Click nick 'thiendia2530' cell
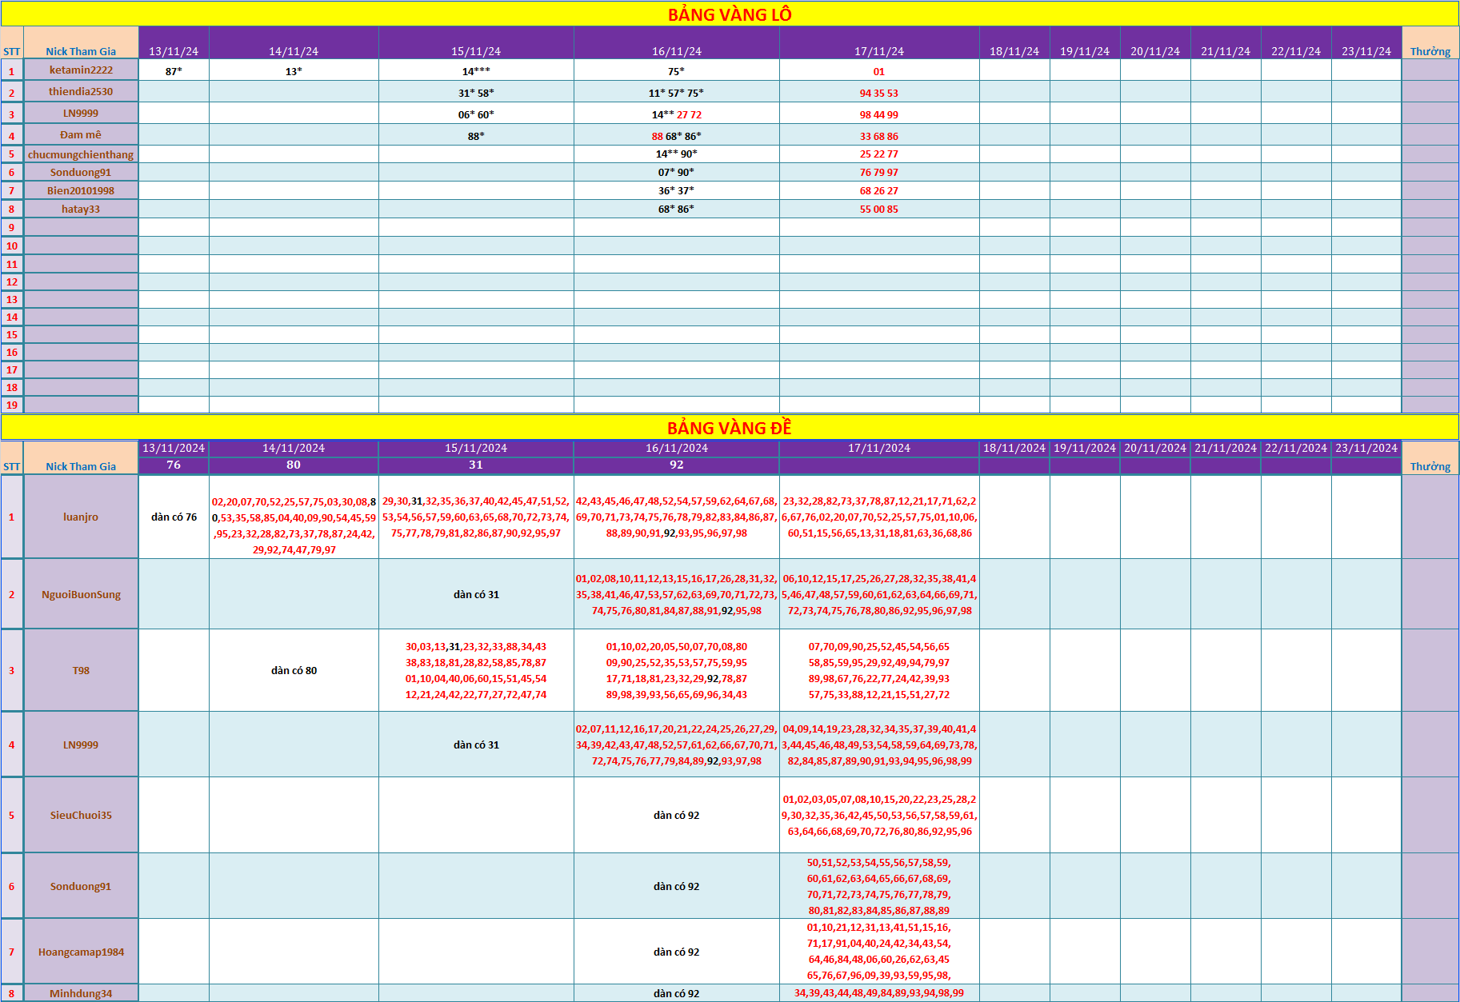 (81, 91)
